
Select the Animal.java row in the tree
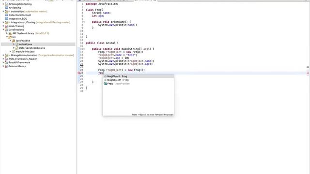point(38,44)
